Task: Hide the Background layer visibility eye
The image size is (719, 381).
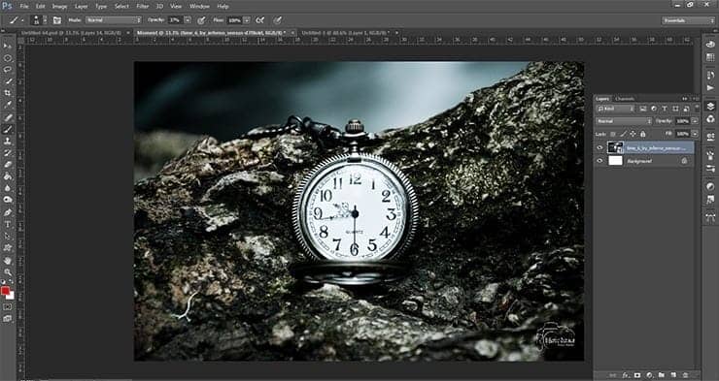Action: [x=599, y=161]
